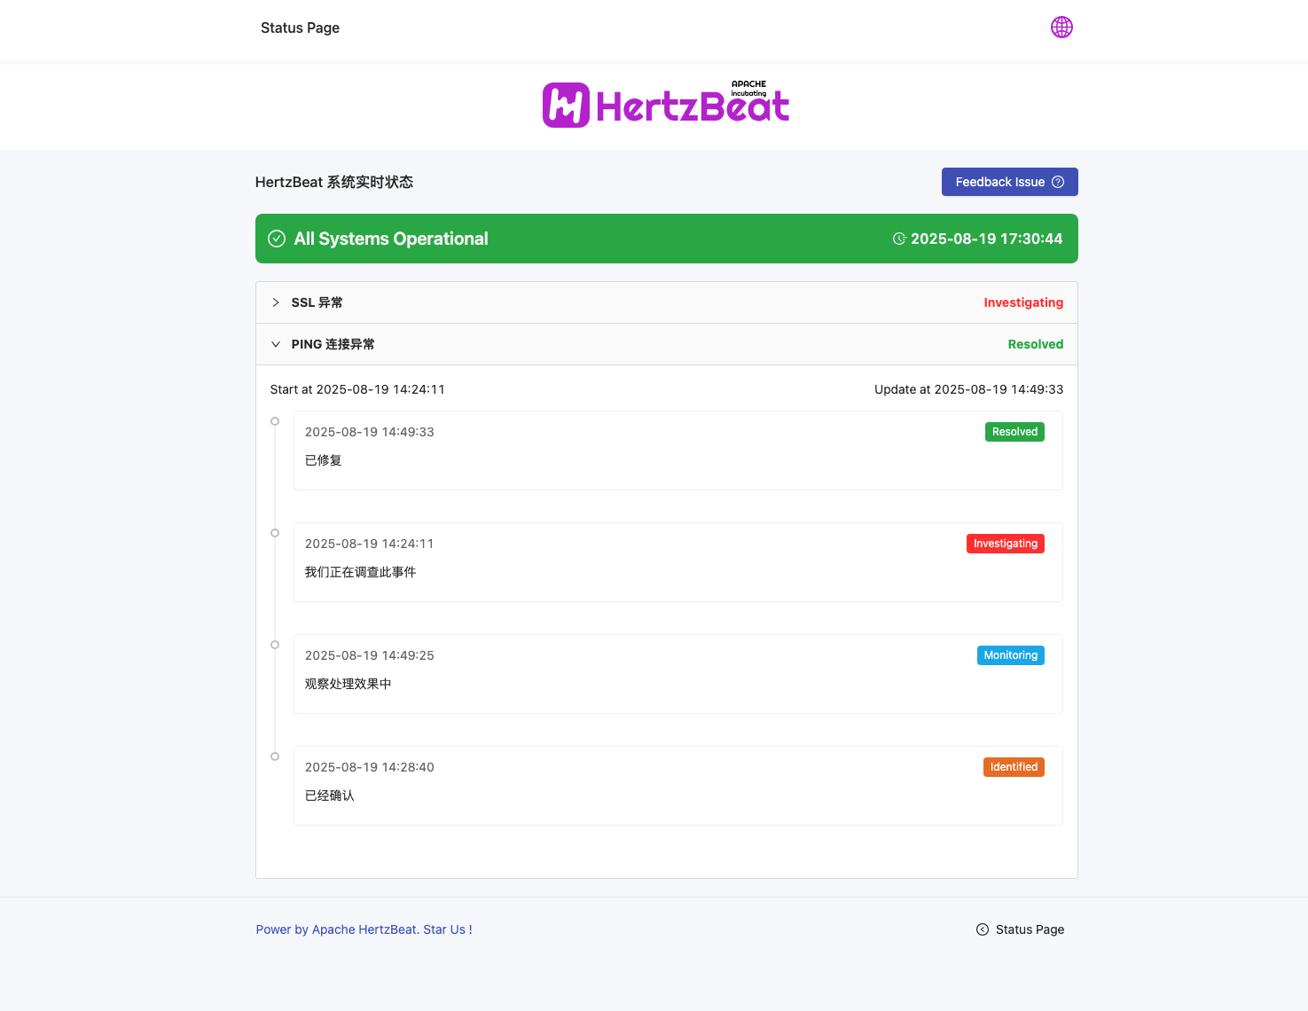Open the SSL 异常 incident row
This screenshot has width=1308, height=1011.
pos(621,302)
